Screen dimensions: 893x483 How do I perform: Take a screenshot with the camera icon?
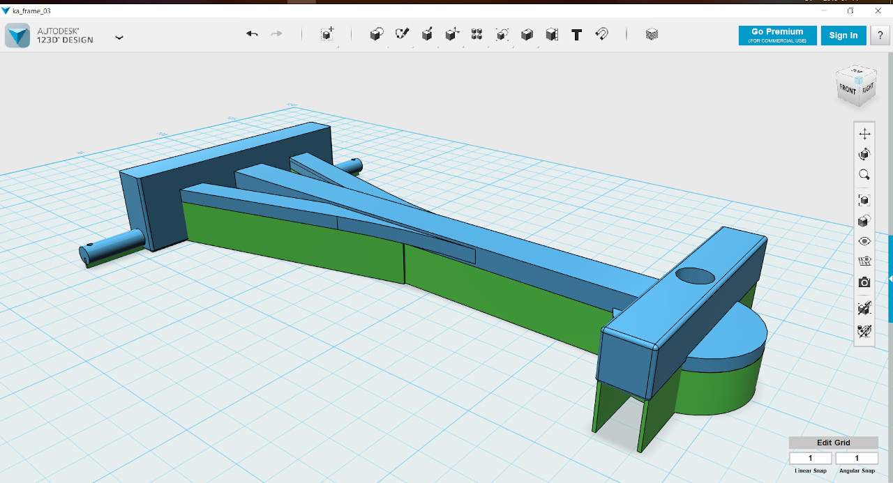(864, 282)
